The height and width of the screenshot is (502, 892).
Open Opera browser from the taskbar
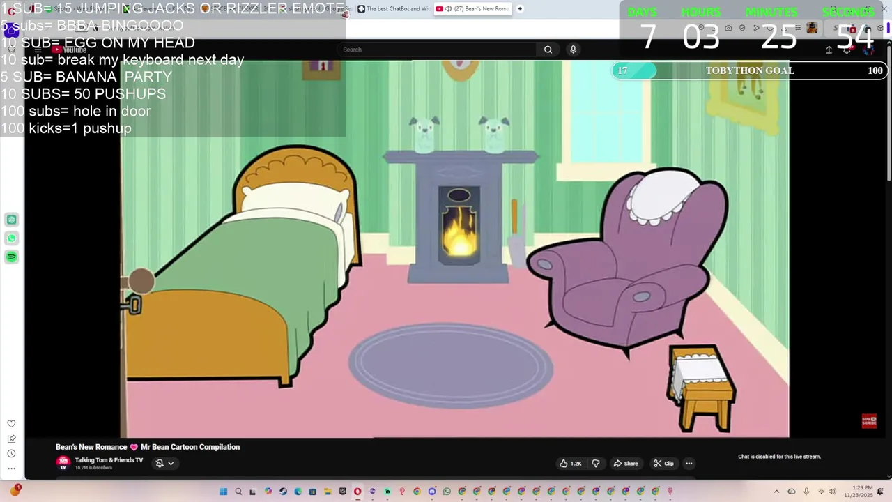click(x=357, y=492)
